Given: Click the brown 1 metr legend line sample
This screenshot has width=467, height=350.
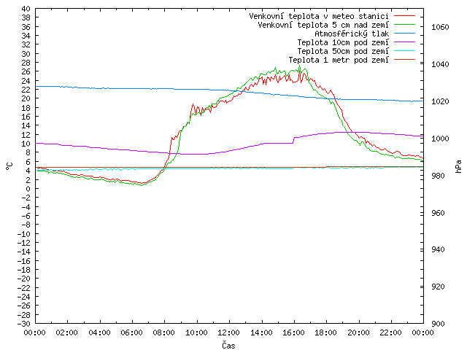Looking at the screenshot, I should tap(404, 60).
